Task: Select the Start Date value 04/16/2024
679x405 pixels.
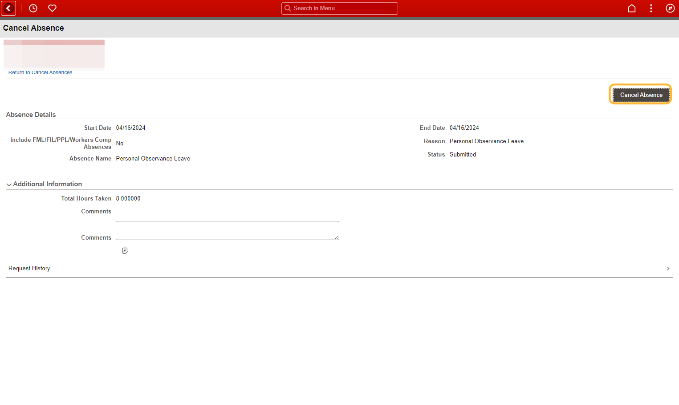Action: 131,128
